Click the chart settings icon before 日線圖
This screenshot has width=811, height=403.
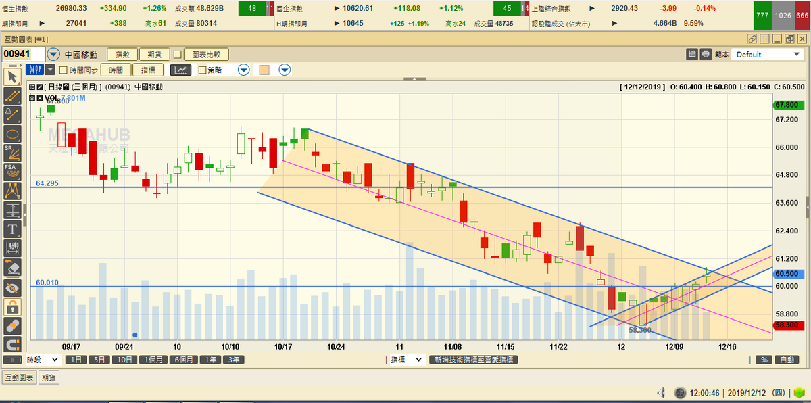click(x=32, y=87)
